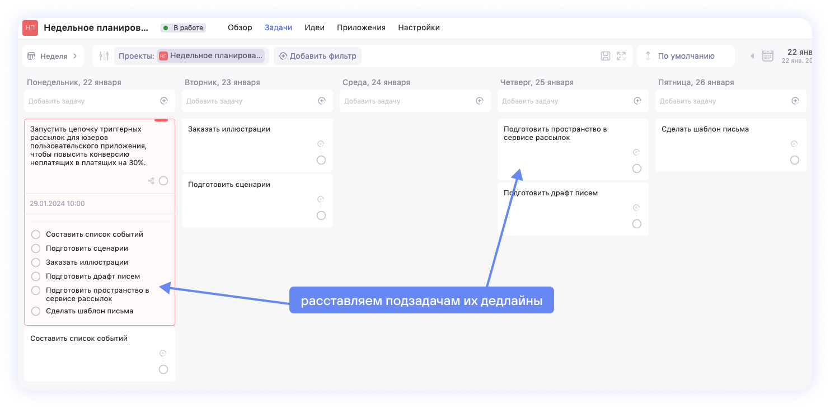Open the Настройки menu item
The height and width of the screenshot is (408, 830).
[419, 27]
